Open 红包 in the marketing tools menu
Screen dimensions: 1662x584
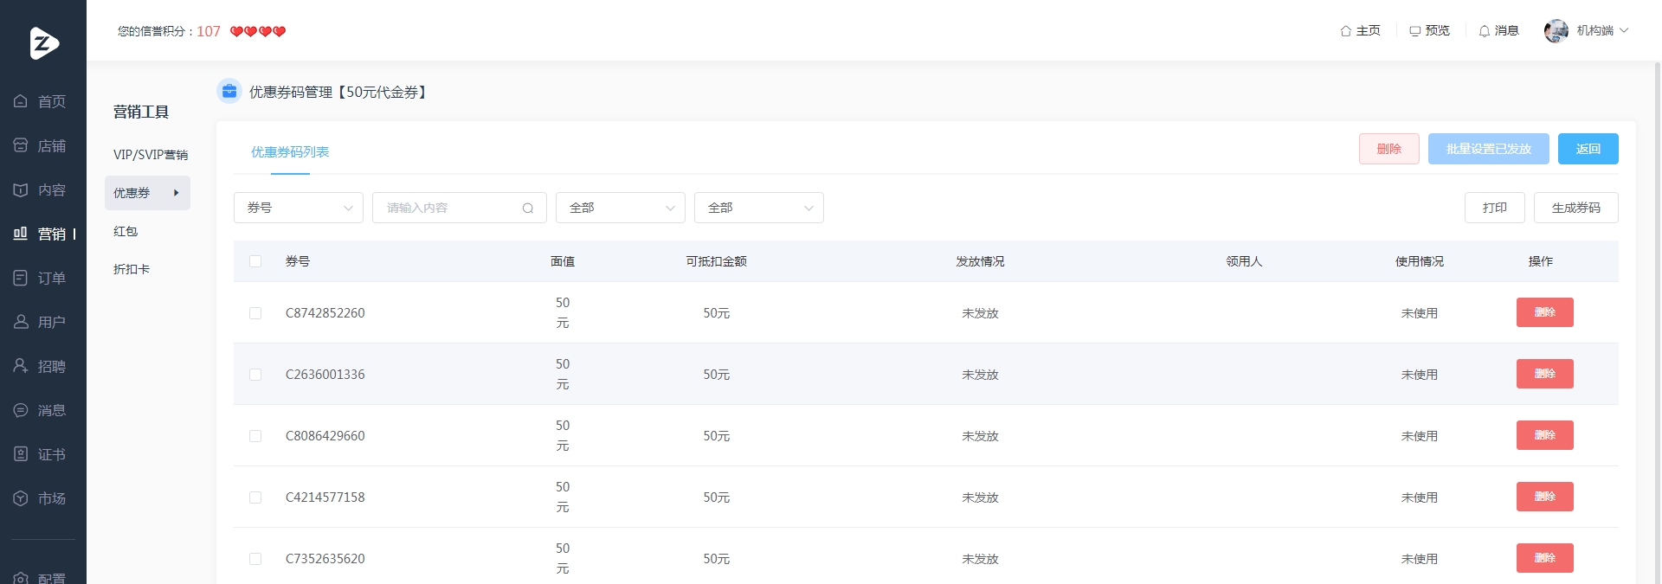click(x=126, y=231)
